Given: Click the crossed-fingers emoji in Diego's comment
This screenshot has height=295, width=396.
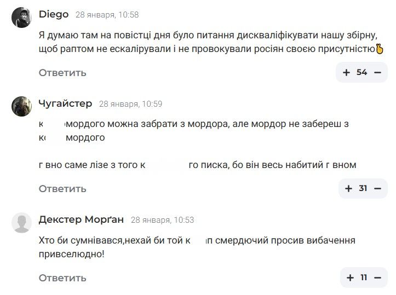Looking at the screenshot, I should point(380,49).
